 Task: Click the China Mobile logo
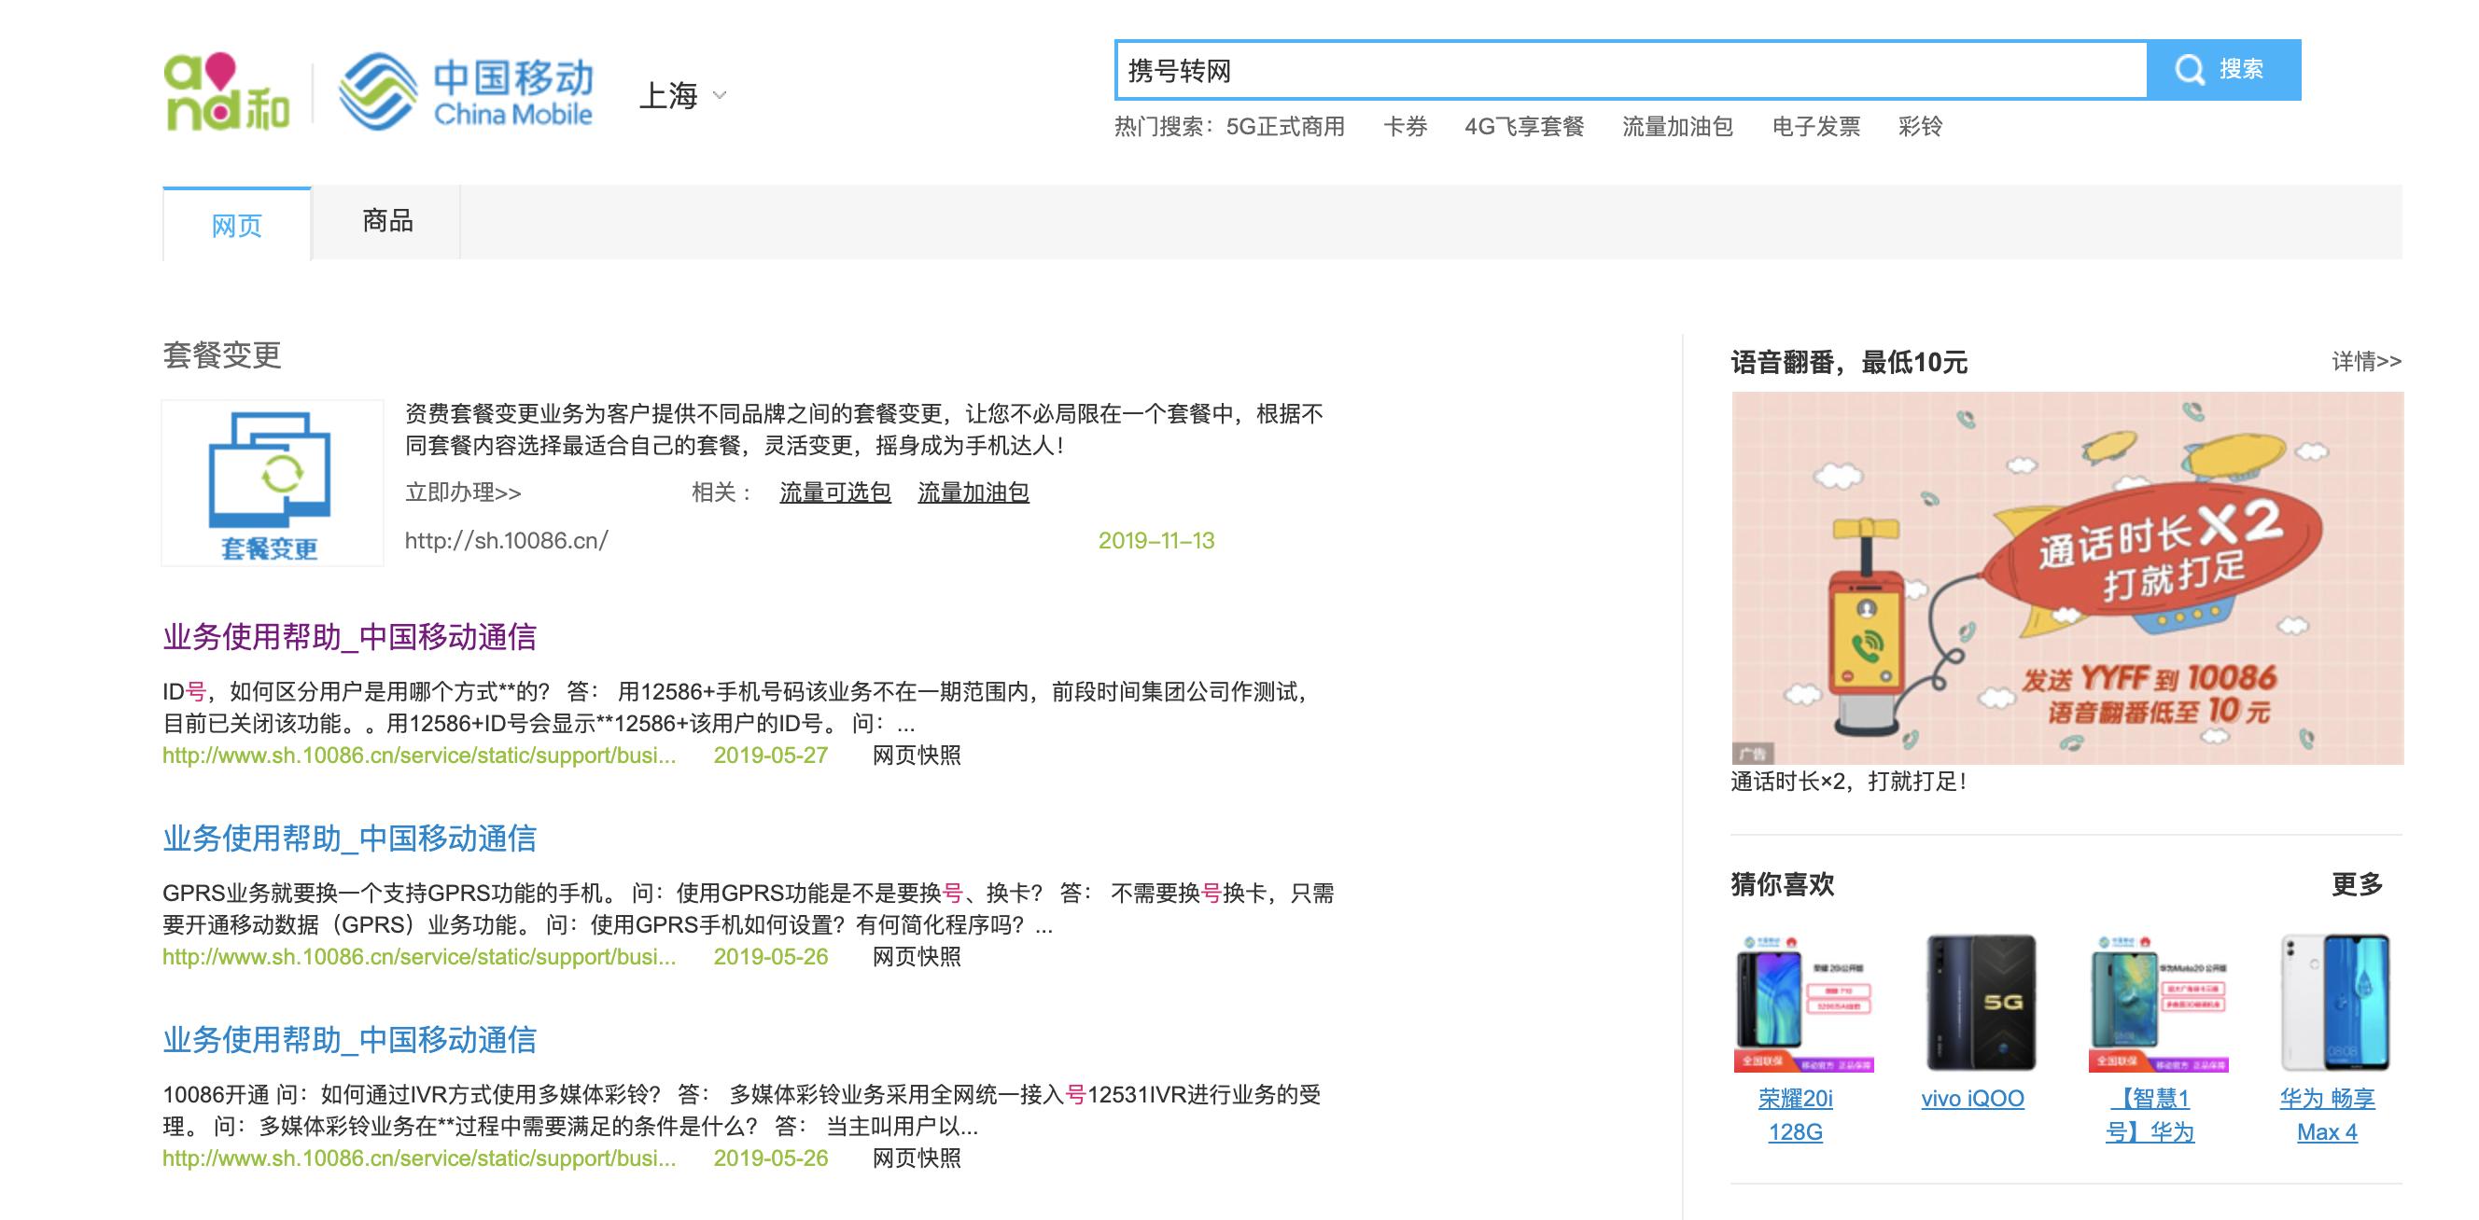coord(466,92)
